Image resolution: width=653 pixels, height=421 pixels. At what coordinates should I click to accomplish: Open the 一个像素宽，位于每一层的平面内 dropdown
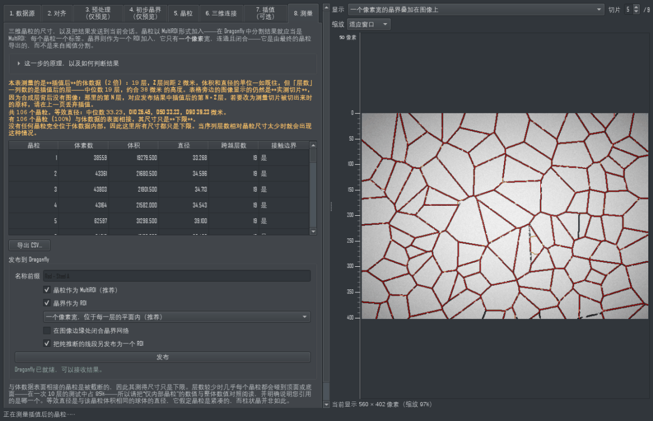[x=177, y=317]
